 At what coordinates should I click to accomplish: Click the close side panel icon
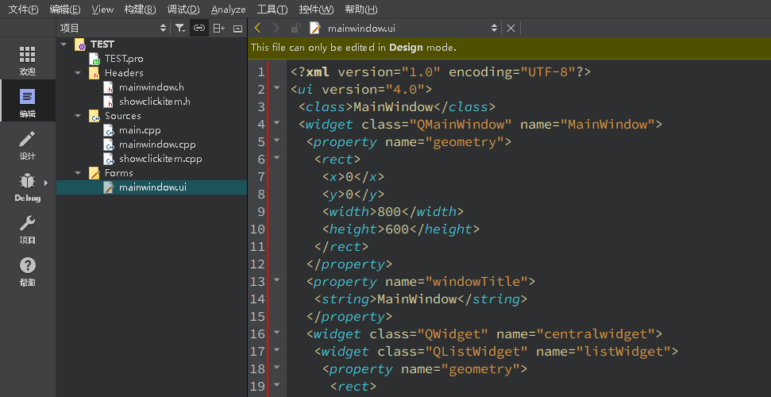pyautogui.click(x=238, y=29)
